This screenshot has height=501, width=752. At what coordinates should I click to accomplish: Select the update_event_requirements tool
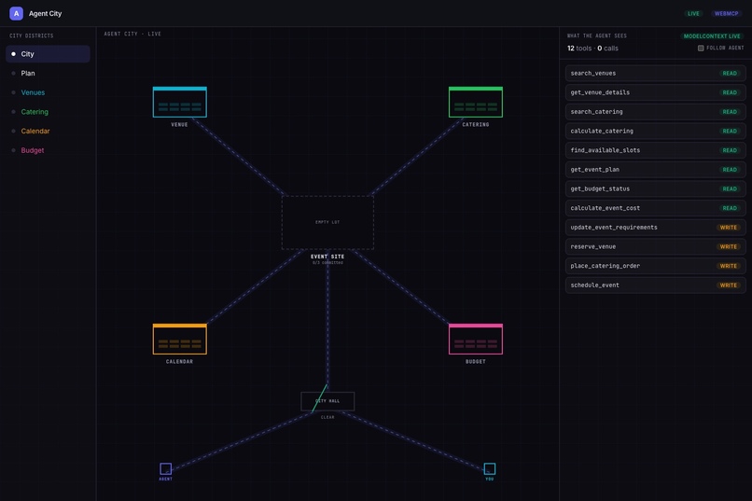tap(656, 228)
